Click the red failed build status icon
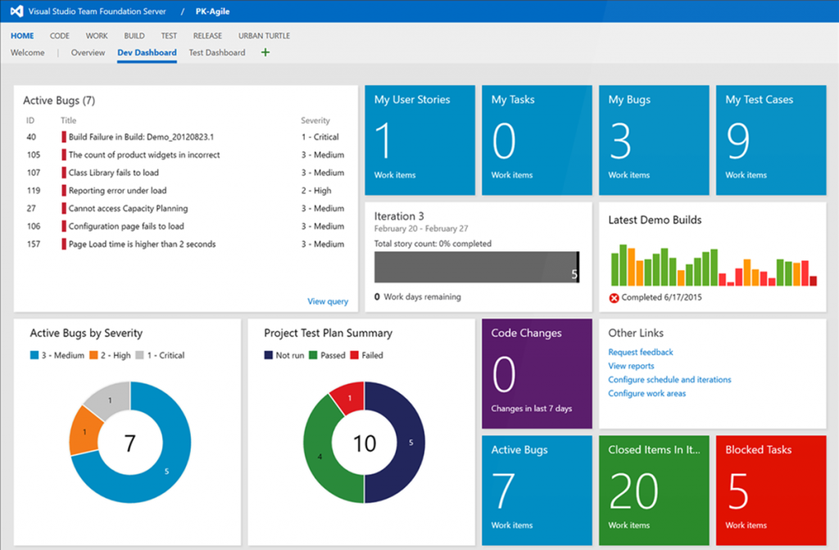The height and width of the screenshot is (550, 839). [614, 297]
